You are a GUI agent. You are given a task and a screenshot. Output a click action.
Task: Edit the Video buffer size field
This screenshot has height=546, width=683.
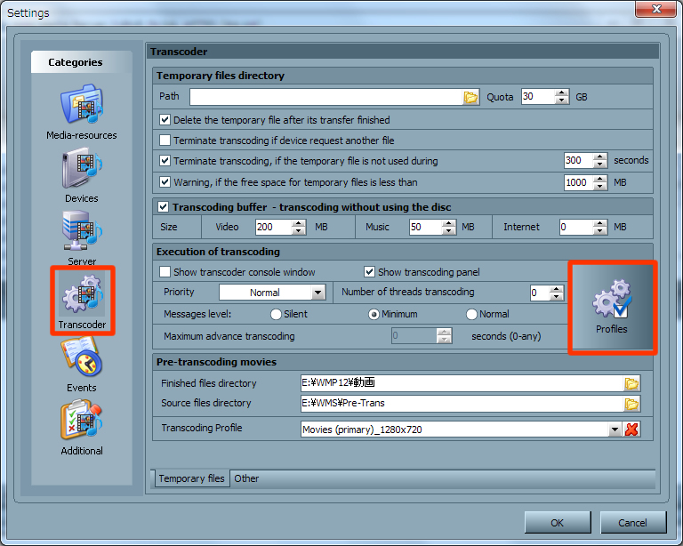pos(274,227)
